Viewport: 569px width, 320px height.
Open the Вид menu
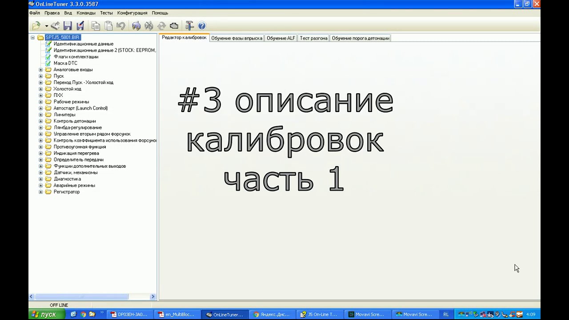[68, 13]
